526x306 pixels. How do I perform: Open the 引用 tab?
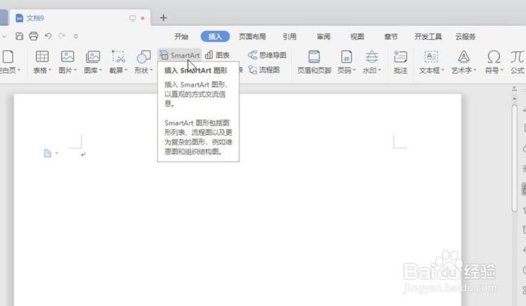[289, 37]
